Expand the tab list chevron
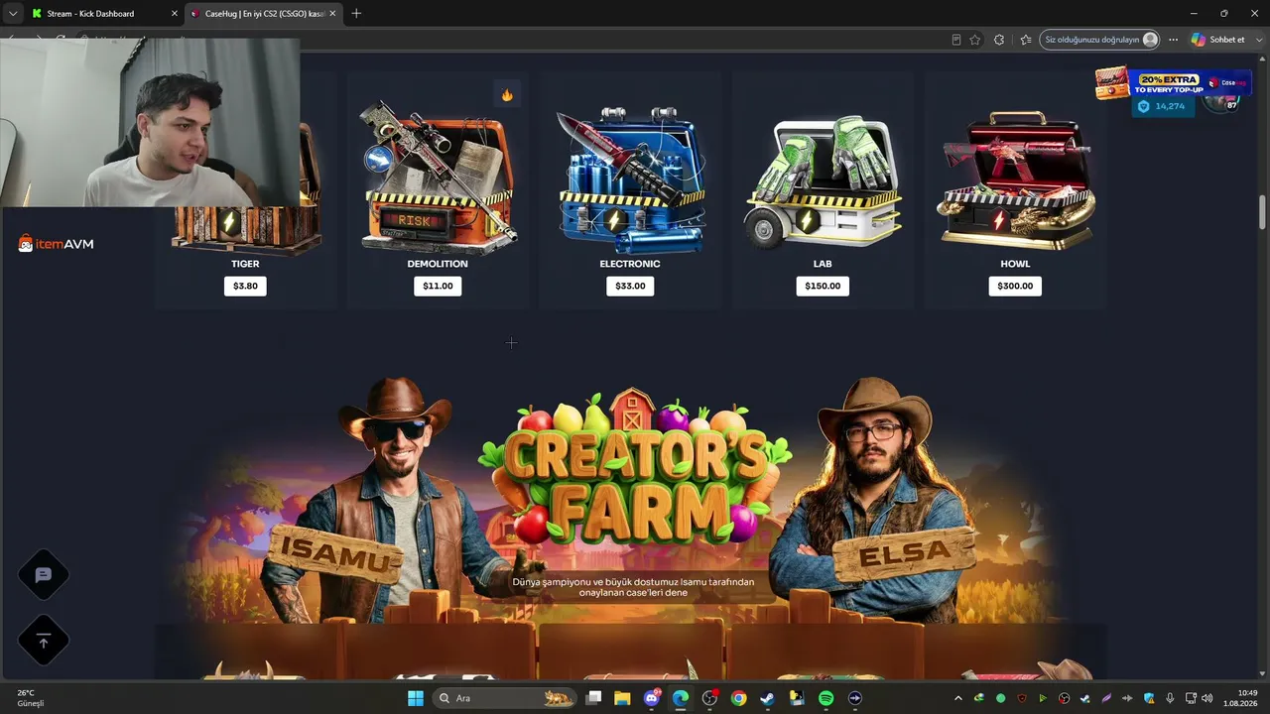Image resolution: width=1270 pixels, height=714 pixels. point(13,13)
